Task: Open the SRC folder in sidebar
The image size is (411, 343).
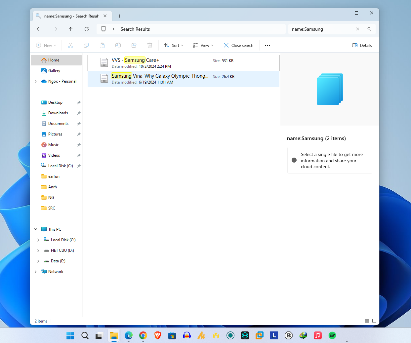Action: (x=56, y=208)
